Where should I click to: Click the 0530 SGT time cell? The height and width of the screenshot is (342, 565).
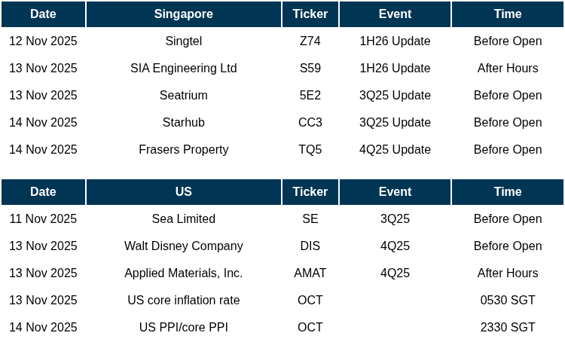click(507, 301)
